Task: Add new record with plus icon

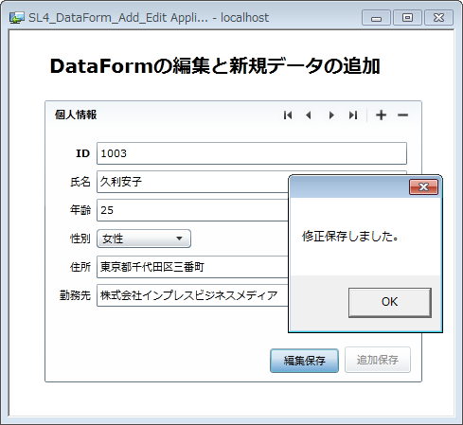Action: [x=381, y=115]
